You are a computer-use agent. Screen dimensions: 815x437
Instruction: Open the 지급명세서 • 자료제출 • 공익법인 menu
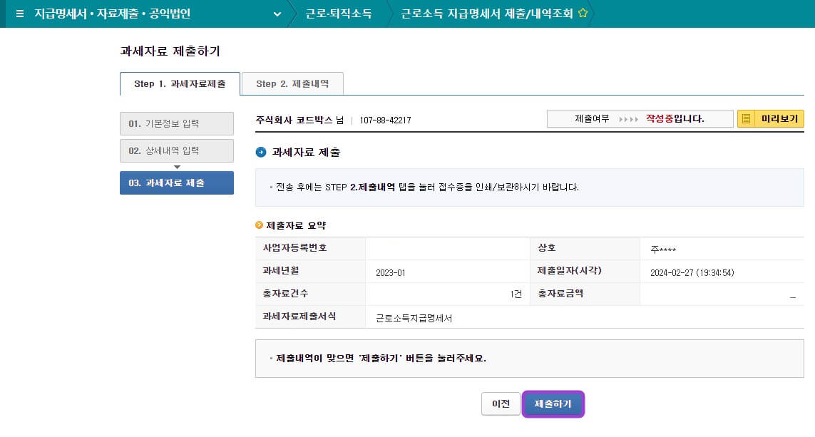click(113, 14)
